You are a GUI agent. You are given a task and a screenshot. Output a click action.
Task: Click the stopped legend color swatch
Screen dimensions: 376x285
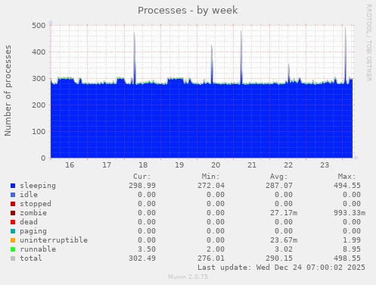[13, 204]
